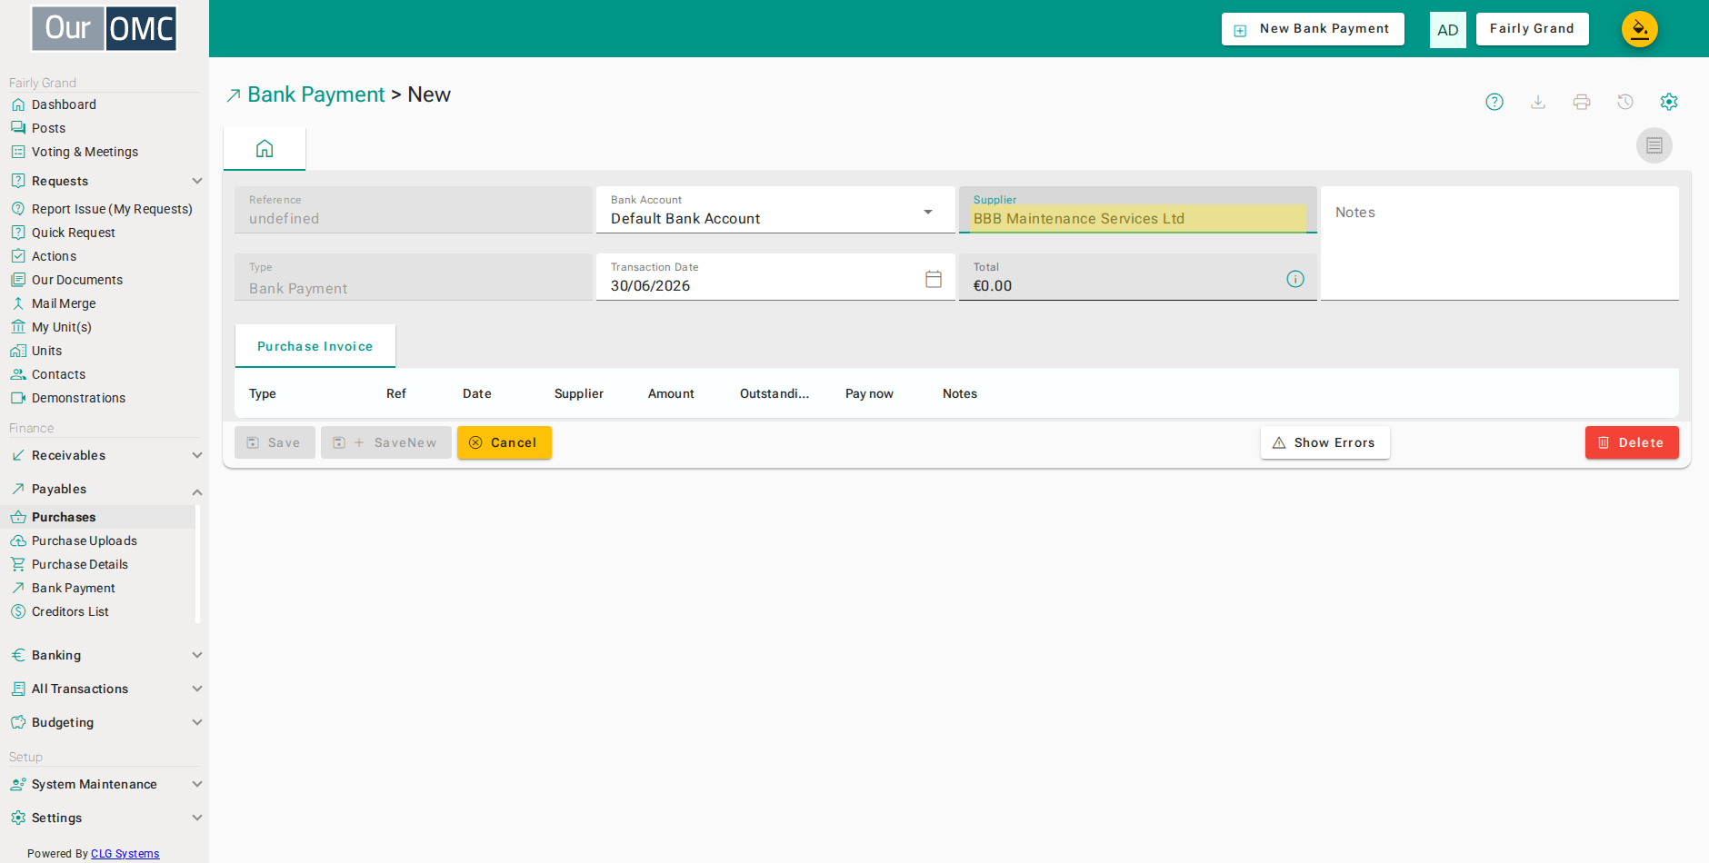
Task: Open Mail Merge from sidebar
Action: click(x=64, y=303)
